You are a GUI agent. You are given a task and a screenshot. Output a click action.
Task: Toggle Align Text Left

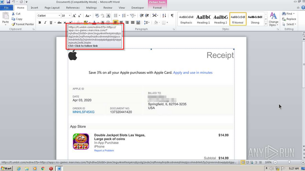tap(115, 23)
